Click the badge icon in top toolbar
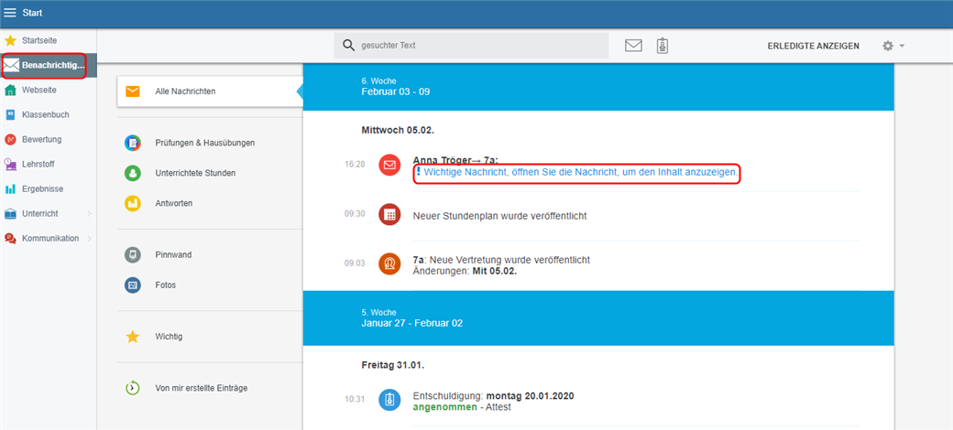 tap(663, 46)
